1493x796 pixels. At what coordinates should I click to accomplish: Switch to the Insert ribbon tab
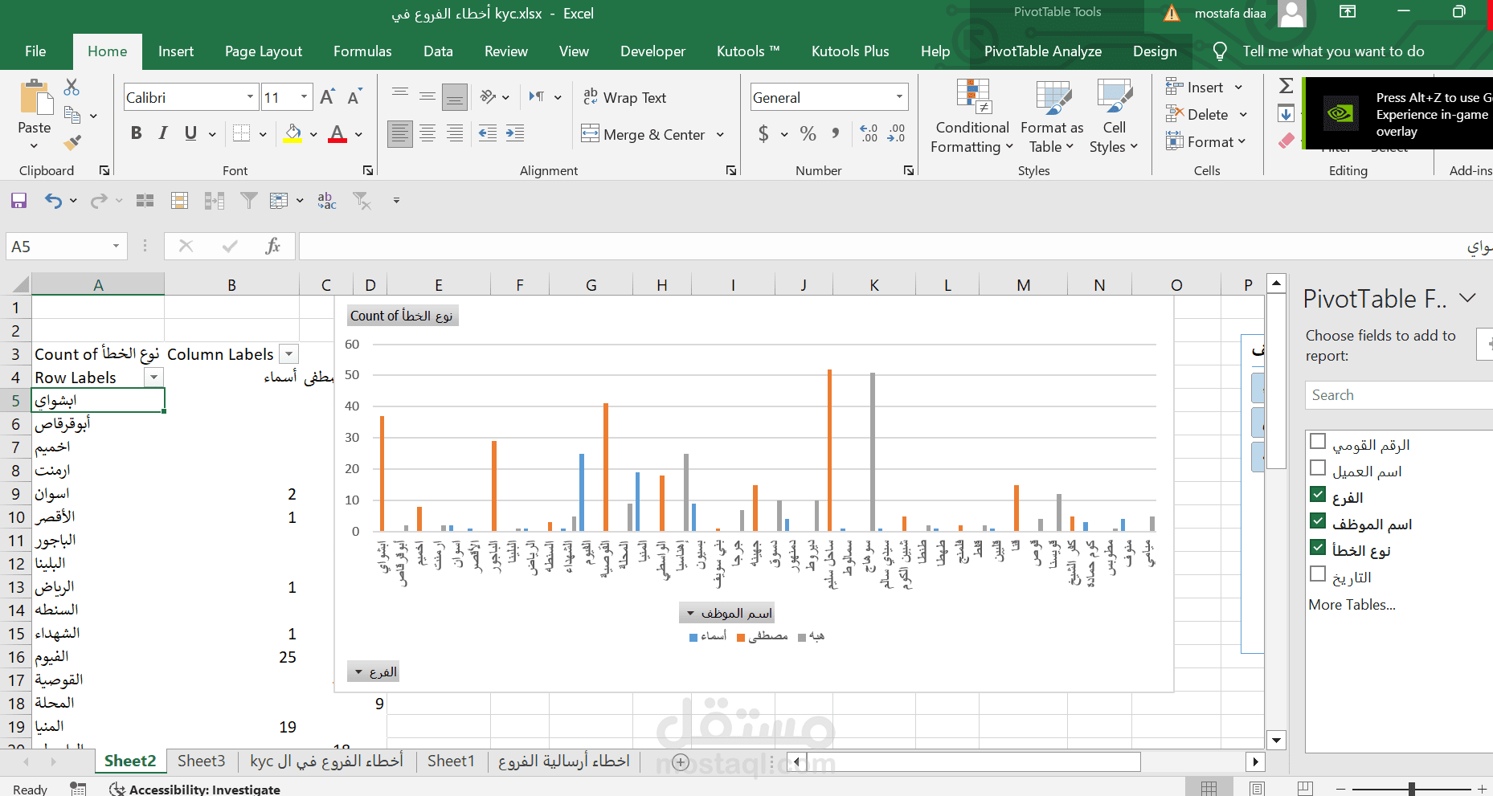click(176, 51)
